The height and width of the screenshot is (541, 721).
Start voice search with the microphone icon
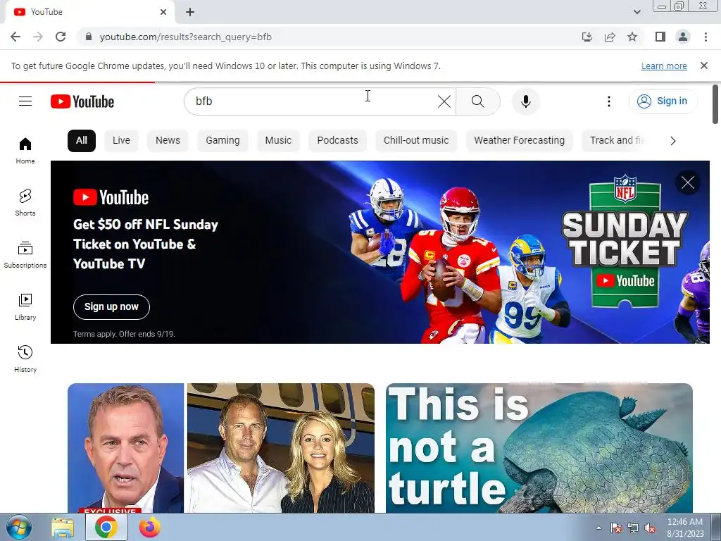coord(525,101)
